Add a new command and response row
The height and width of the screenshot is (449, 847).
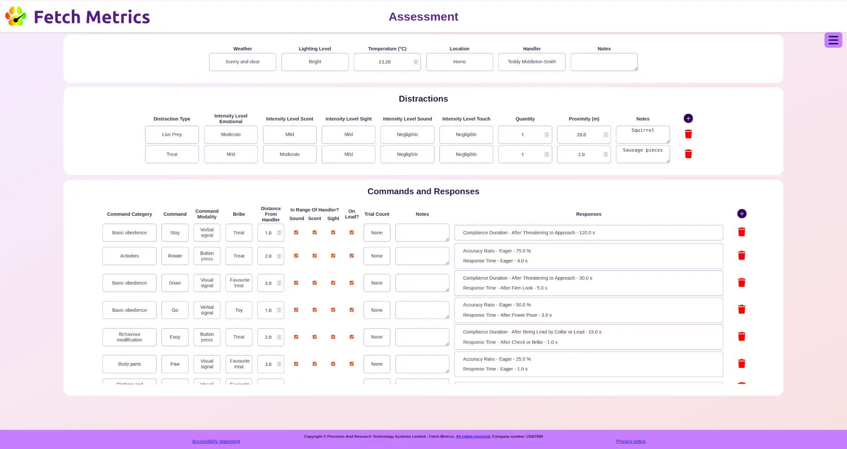click(x=742, y=214)
